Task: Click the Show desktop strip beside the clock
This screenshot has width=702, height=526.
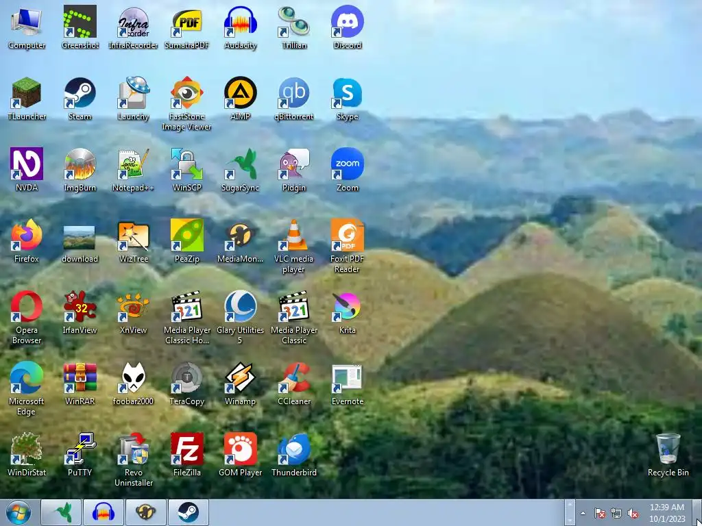Action: [697, 512]
